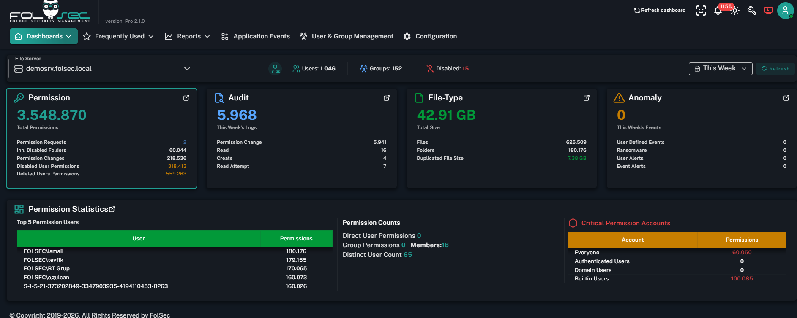The image size is (797, 318).
Task: Click the gear icon of Configuration
Action: (407, 36)
